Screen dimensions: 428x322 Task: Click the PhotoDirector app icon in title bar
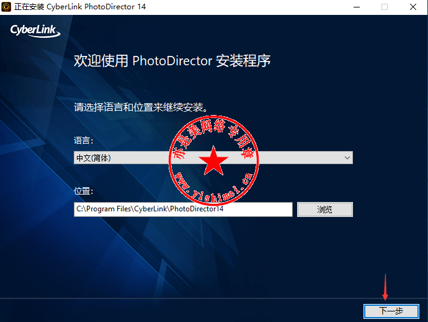pyautogui.click(x=6, y=7)
